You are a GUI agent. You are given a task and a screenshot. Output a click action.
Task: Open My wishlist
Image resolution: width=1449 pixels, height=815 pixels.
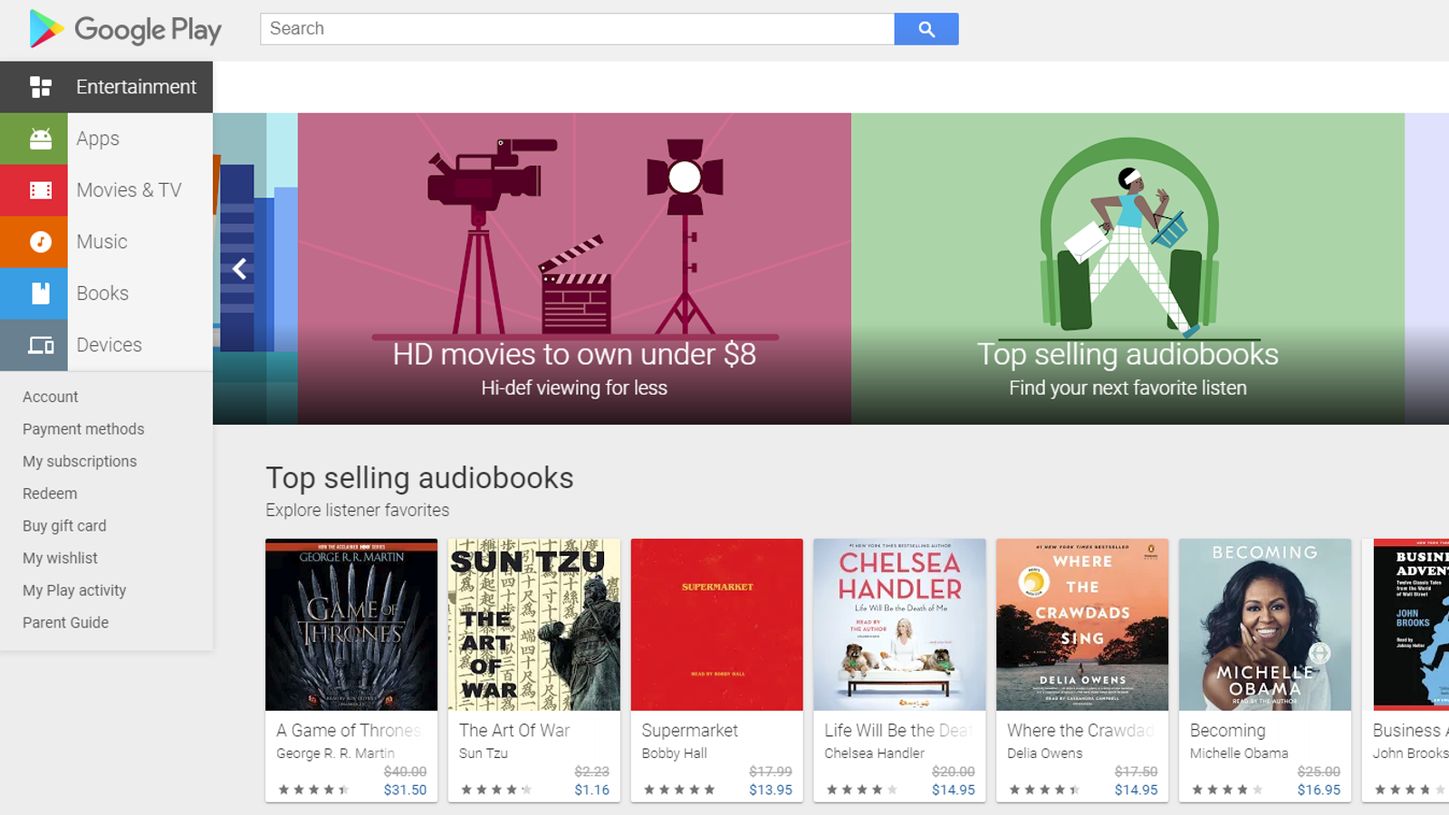[x=60, y=559]
